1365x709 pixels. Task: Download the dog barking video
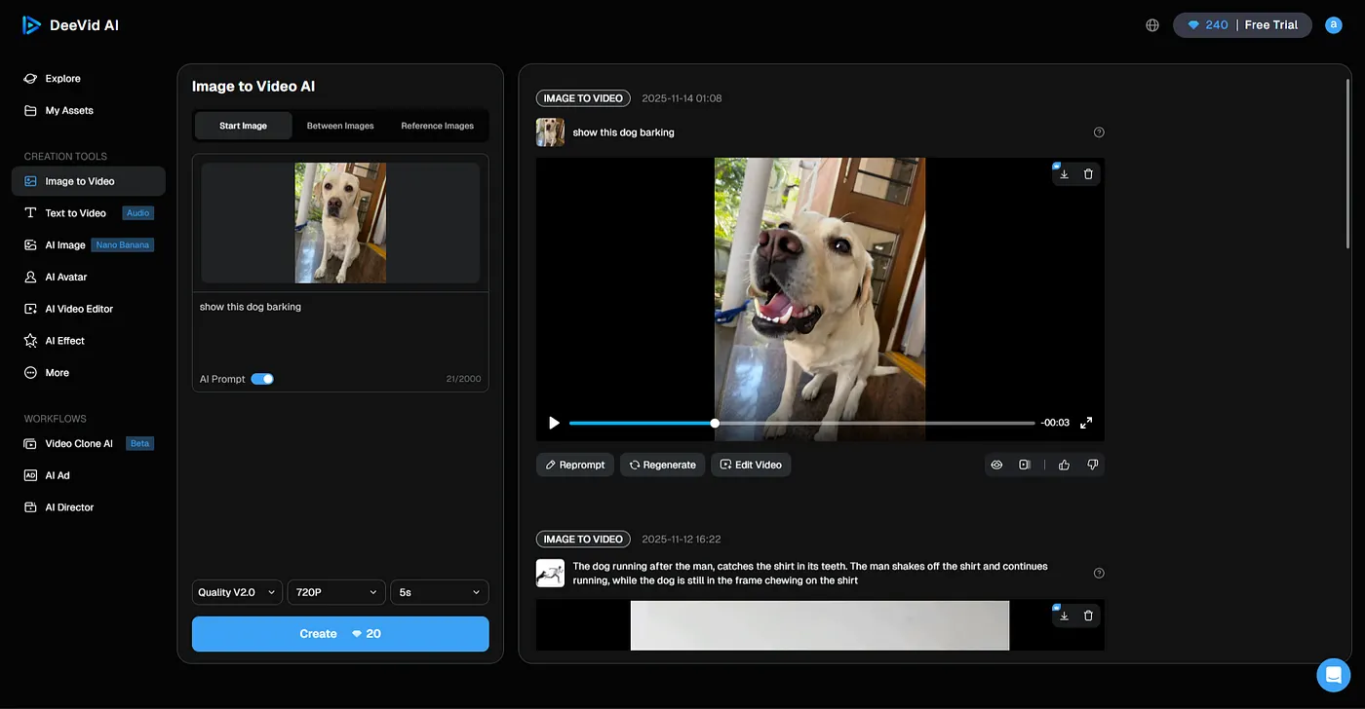[1064, 174]
